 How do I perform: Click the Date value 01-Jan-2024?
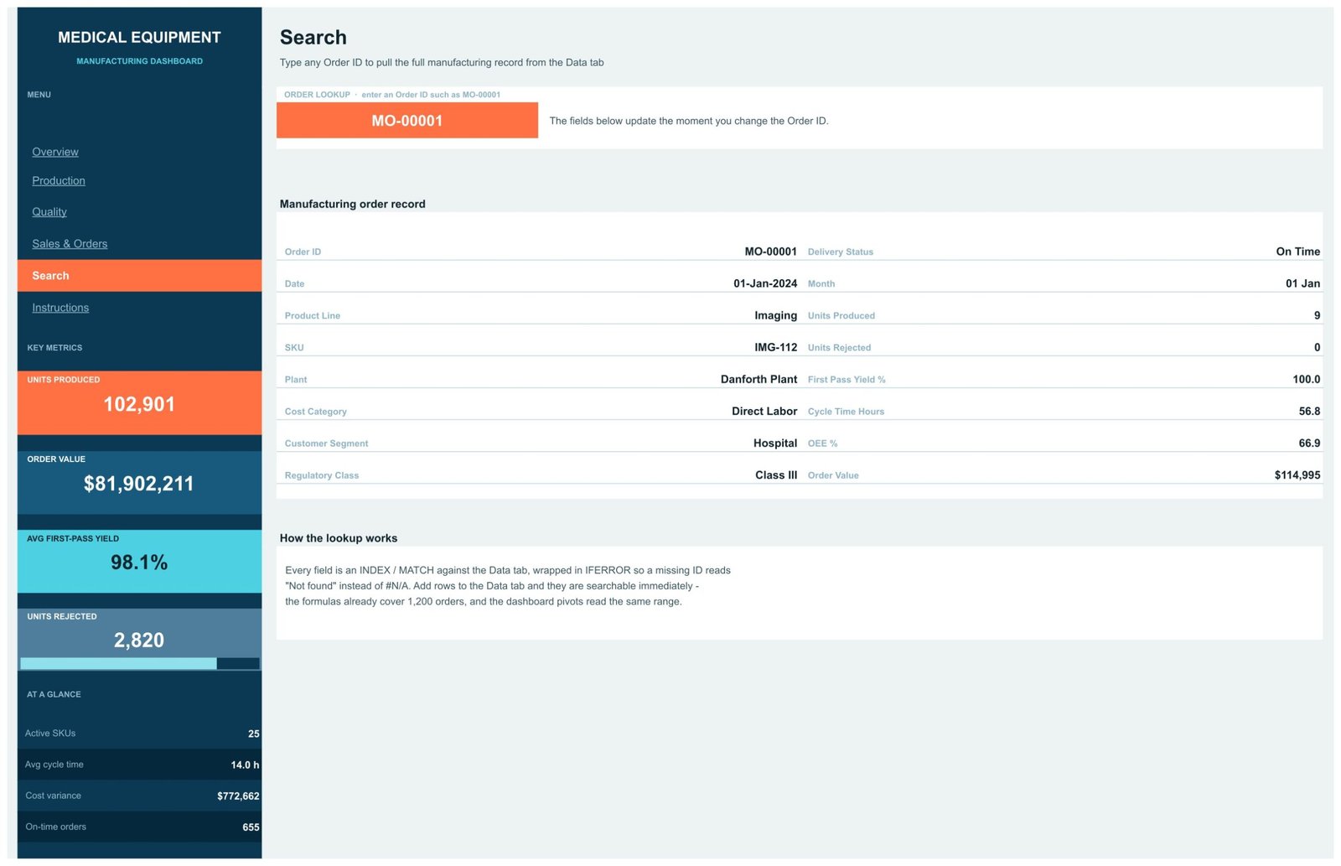(765, 283)
